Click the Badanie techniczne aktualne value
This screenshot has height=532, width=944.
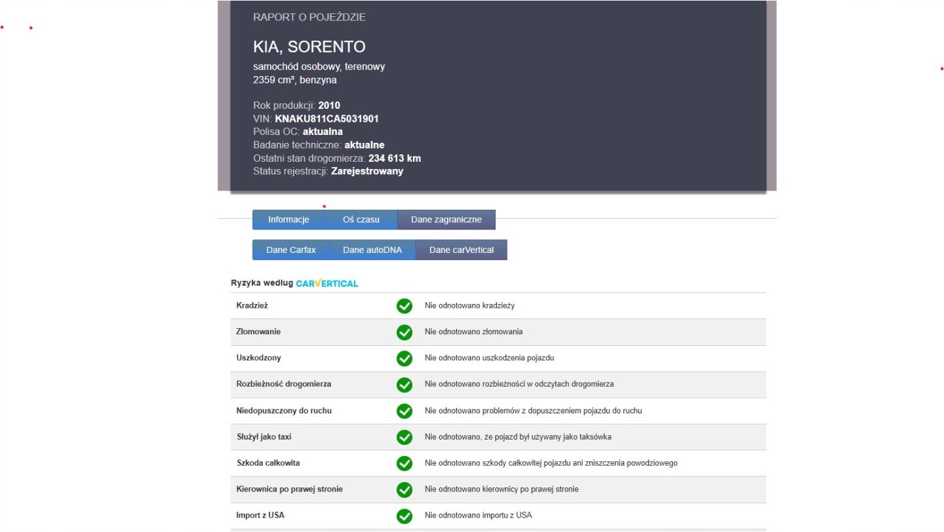point(364,145)
